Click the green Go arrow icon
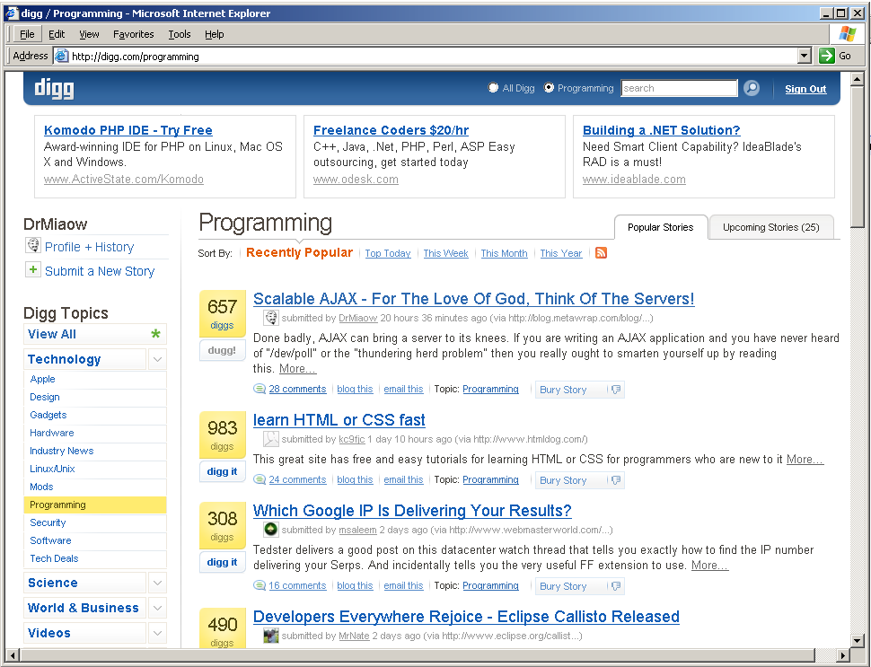The width and height of the screenshot is (871, 667). (x=827, y=56)
